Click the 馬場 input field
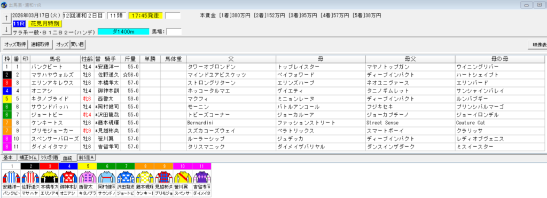 (174, 31)
